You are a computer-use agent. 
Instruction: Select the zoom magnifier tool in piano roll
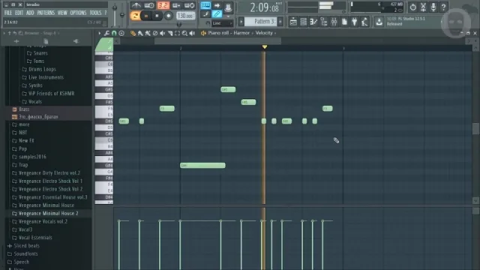coord(184,33)
